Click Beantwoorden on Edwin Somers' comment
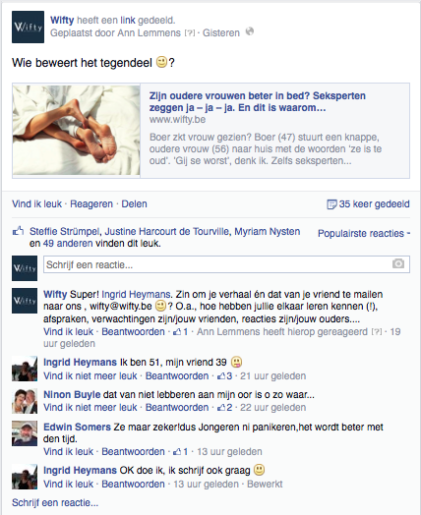The width and height of the screenshot is (421, 515). click(x=133, y=452)
